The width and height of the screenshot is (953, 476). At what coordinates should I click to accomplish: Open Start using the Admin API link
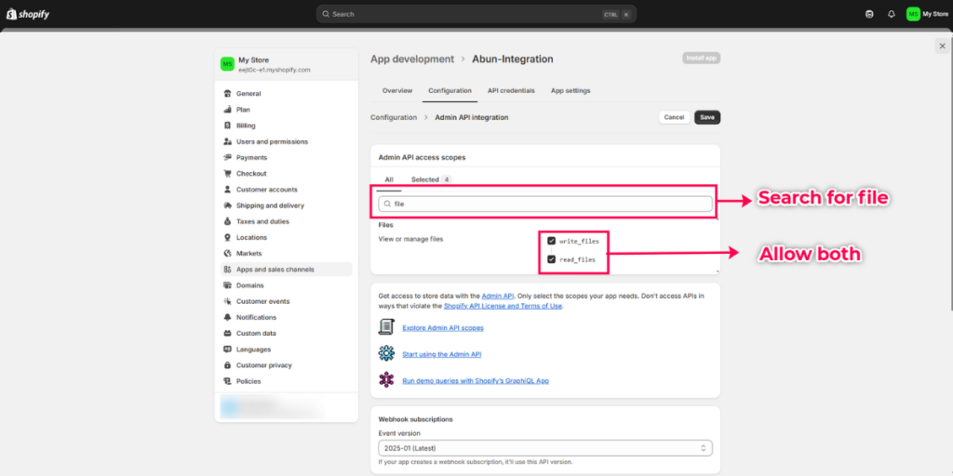[x=442, y=354]
